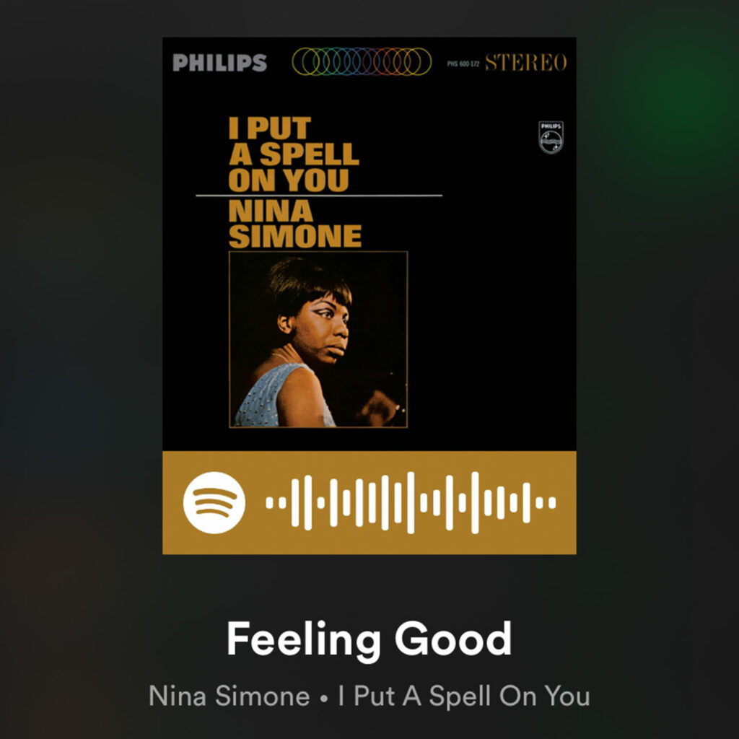Open the 'I Put A Spell On You' album link

tap(464, 696)
